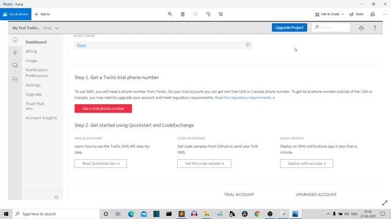Click Get this code sample button
Viewport: 391px width, 219px height.
(204, 164)
